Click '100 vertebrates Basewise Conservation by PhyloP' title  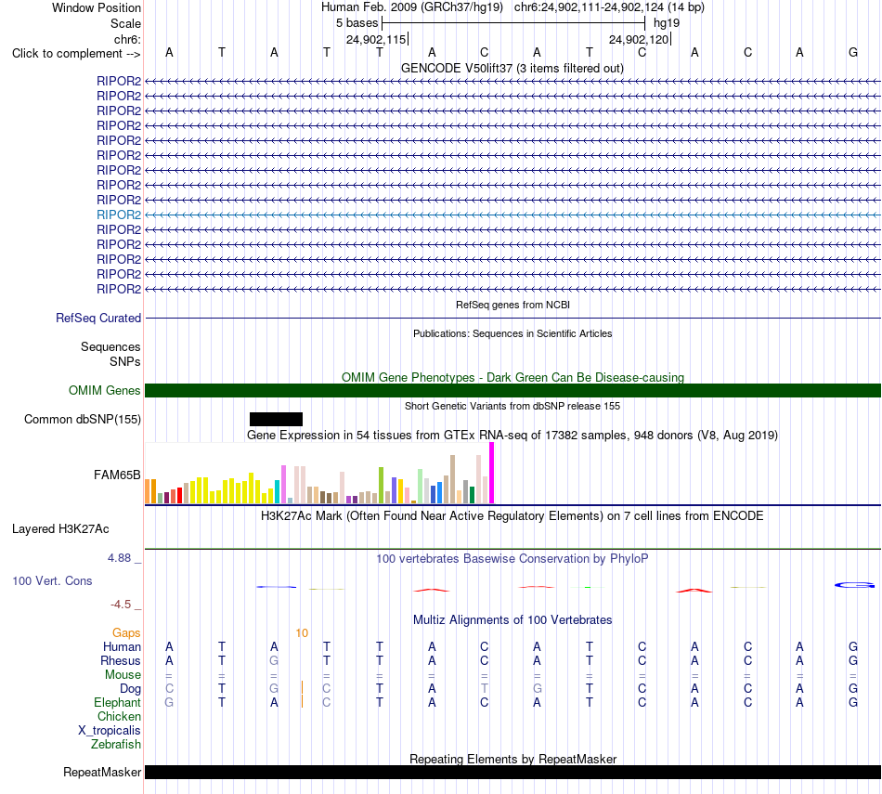click(512, 559)
